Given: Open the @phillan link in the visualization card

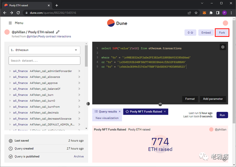Looking at the screenshot, I should [221, 129].
